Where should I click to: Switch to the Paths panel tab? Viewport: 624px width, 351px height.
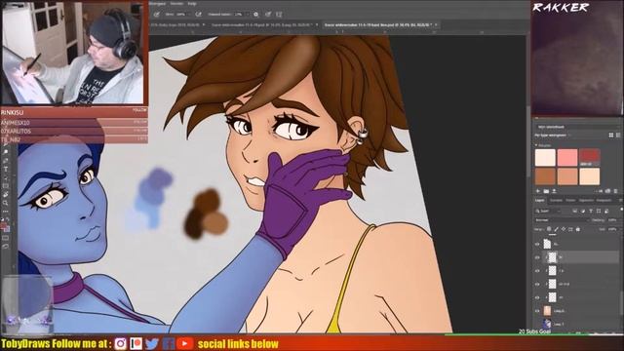click(570, 200)
